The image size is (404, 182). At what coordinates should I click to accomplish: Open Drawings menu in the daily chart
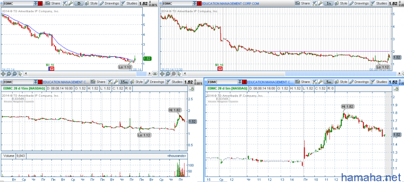(x=109, y=4)
